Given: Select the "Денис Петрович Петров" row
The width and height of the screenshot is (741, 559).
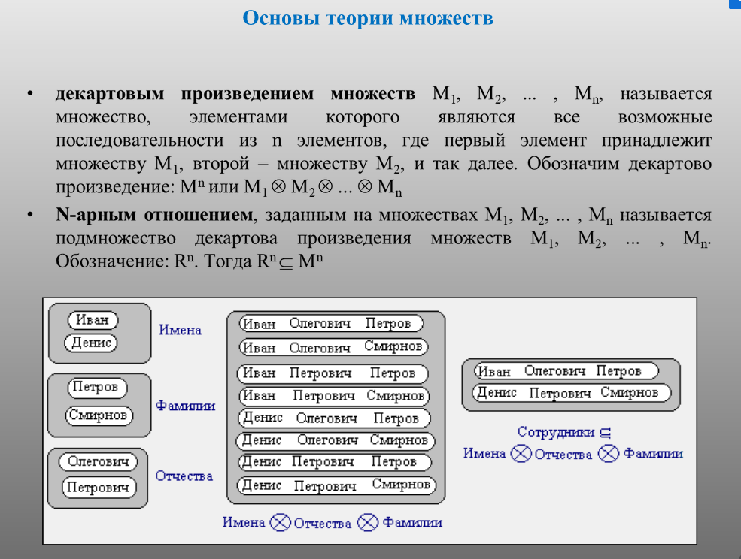Looking at the screenshot, I should click(x=335, y=462).
